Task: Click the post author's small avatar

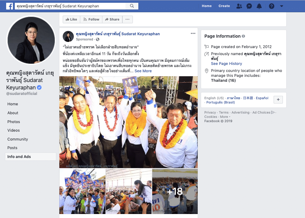Action: click(x=68, y=36)
